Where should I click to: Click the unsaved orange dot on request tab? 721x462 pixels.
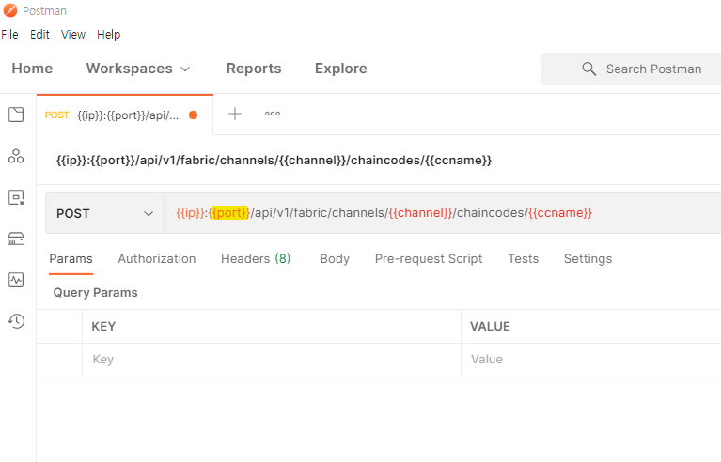(x=193, y=115)
